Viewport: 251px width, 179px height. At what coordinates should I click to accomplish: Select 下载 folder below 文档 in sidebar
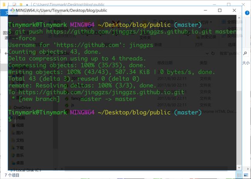[x=18, y=148]
